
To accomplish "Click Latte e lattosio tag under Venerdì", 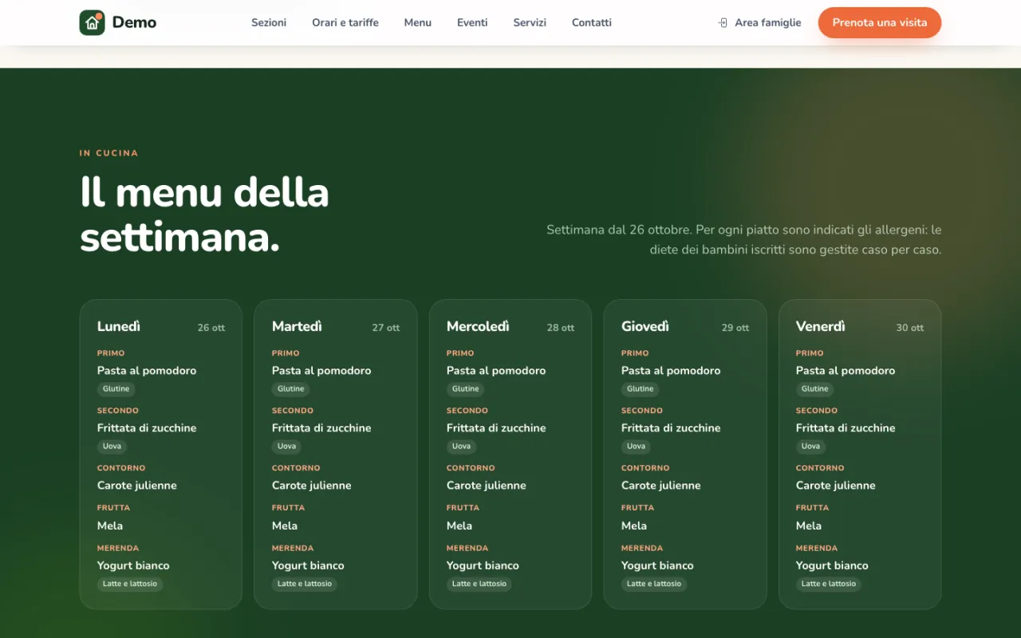I will (829, 584).
